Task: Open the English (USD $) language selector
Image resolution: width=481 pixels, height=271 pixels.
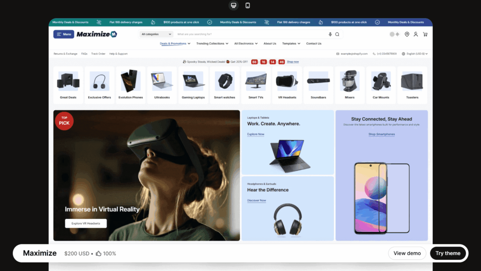Action: point(417,54)
